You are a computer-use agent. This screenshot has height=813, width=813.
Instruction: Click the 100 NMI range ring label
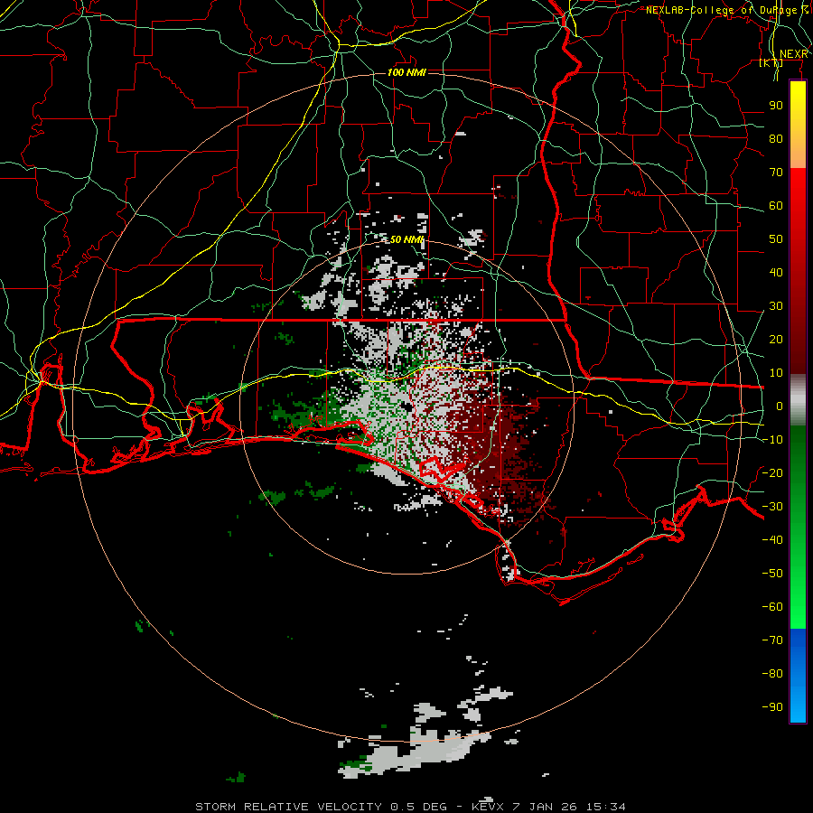[x=406, y=72]
